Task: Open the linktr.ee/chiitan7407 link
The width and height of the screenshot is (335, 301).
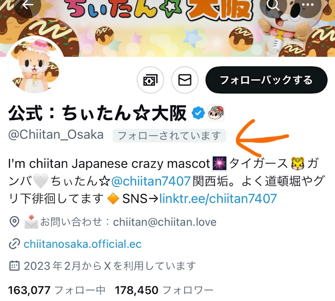Action: tap(218, 199)
